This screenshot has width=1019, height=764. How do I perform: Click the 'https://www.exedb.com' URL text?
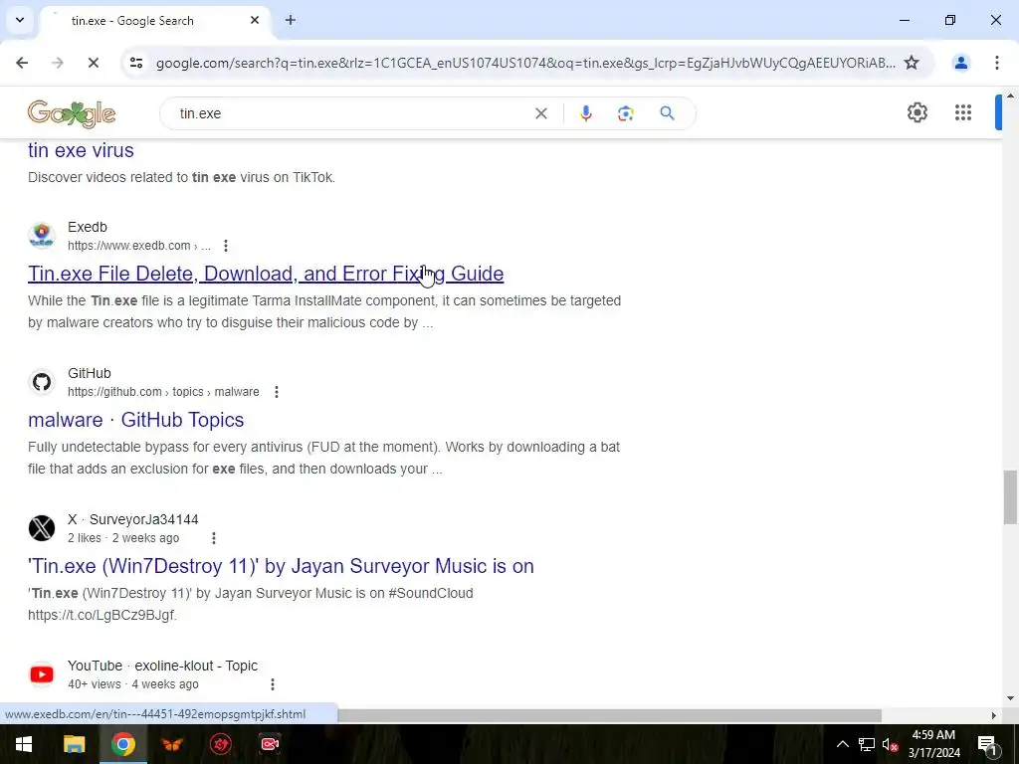tap(128, 246)
